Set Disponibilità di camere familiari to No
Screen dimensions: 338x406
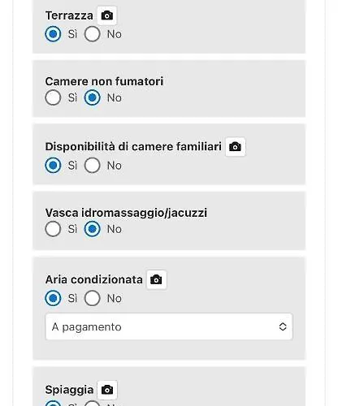[93, 166]
